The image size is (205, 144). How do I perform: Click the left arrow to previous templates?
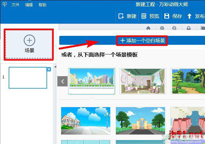tap(62, 81)
